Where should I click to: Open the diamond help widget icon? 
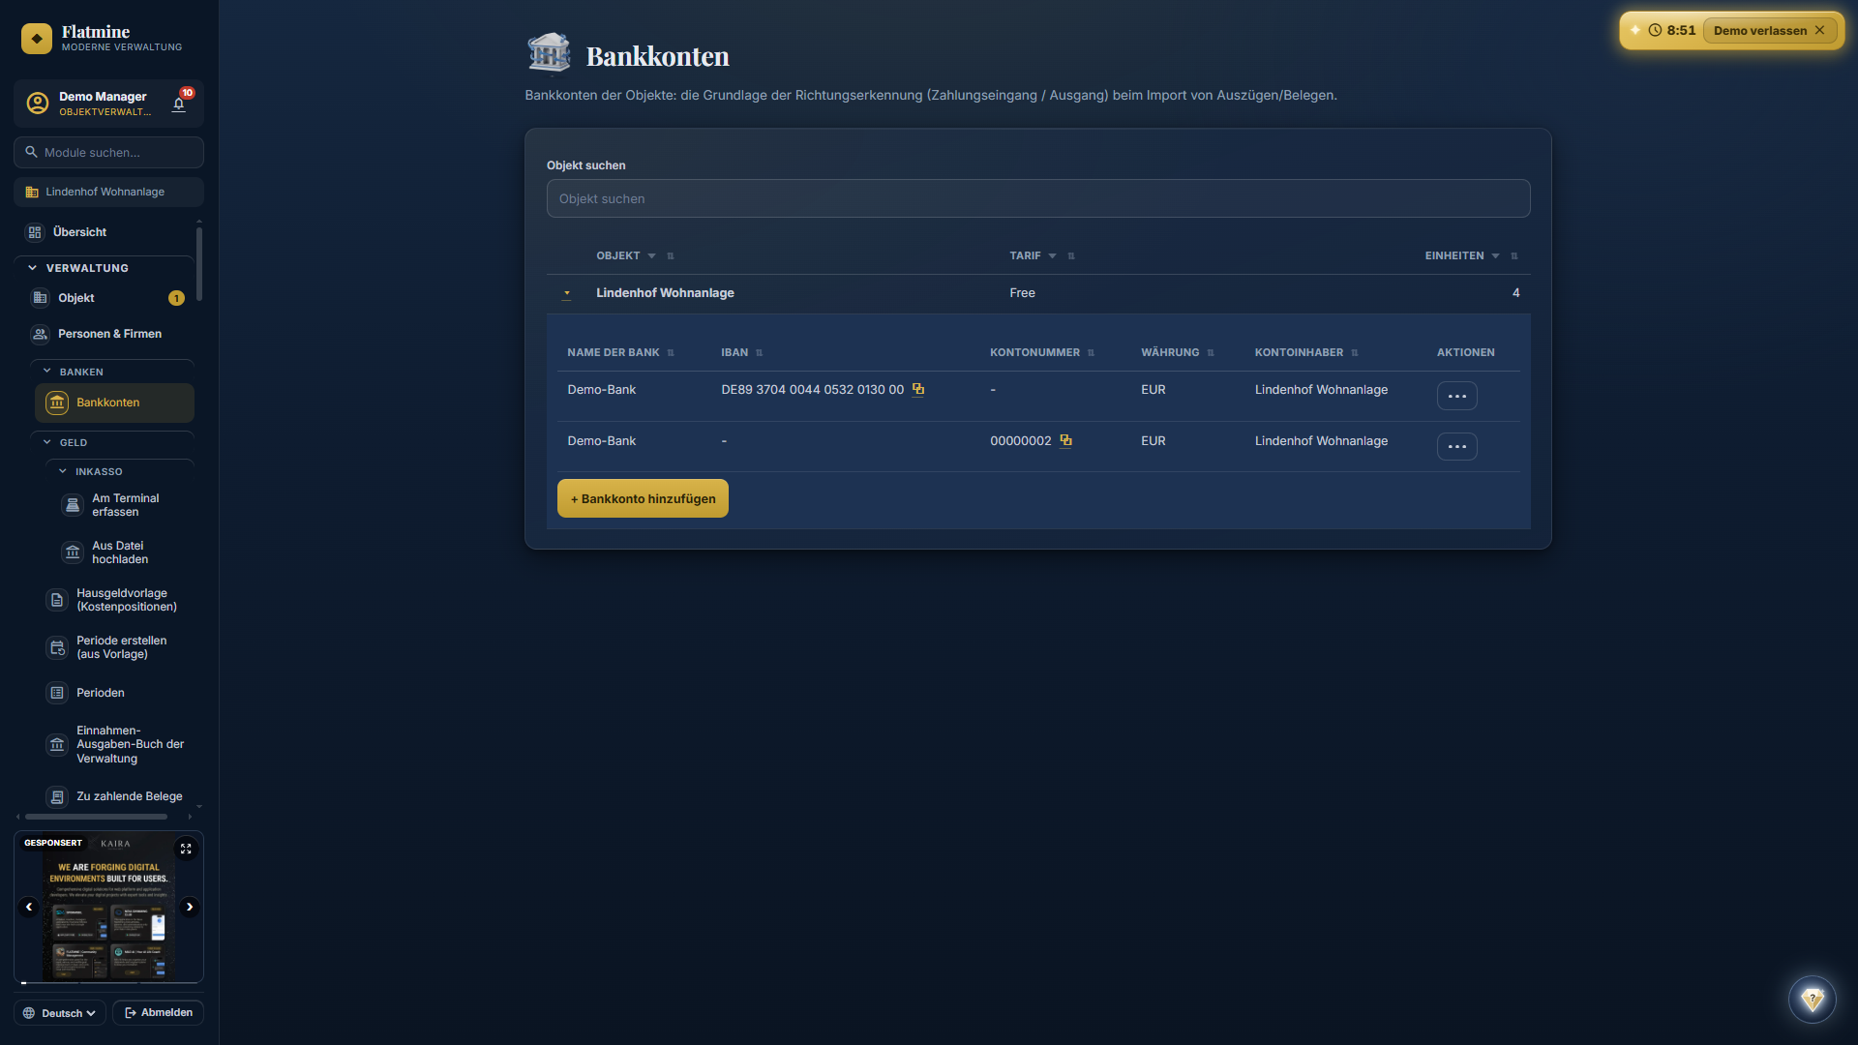[1812, 999]
